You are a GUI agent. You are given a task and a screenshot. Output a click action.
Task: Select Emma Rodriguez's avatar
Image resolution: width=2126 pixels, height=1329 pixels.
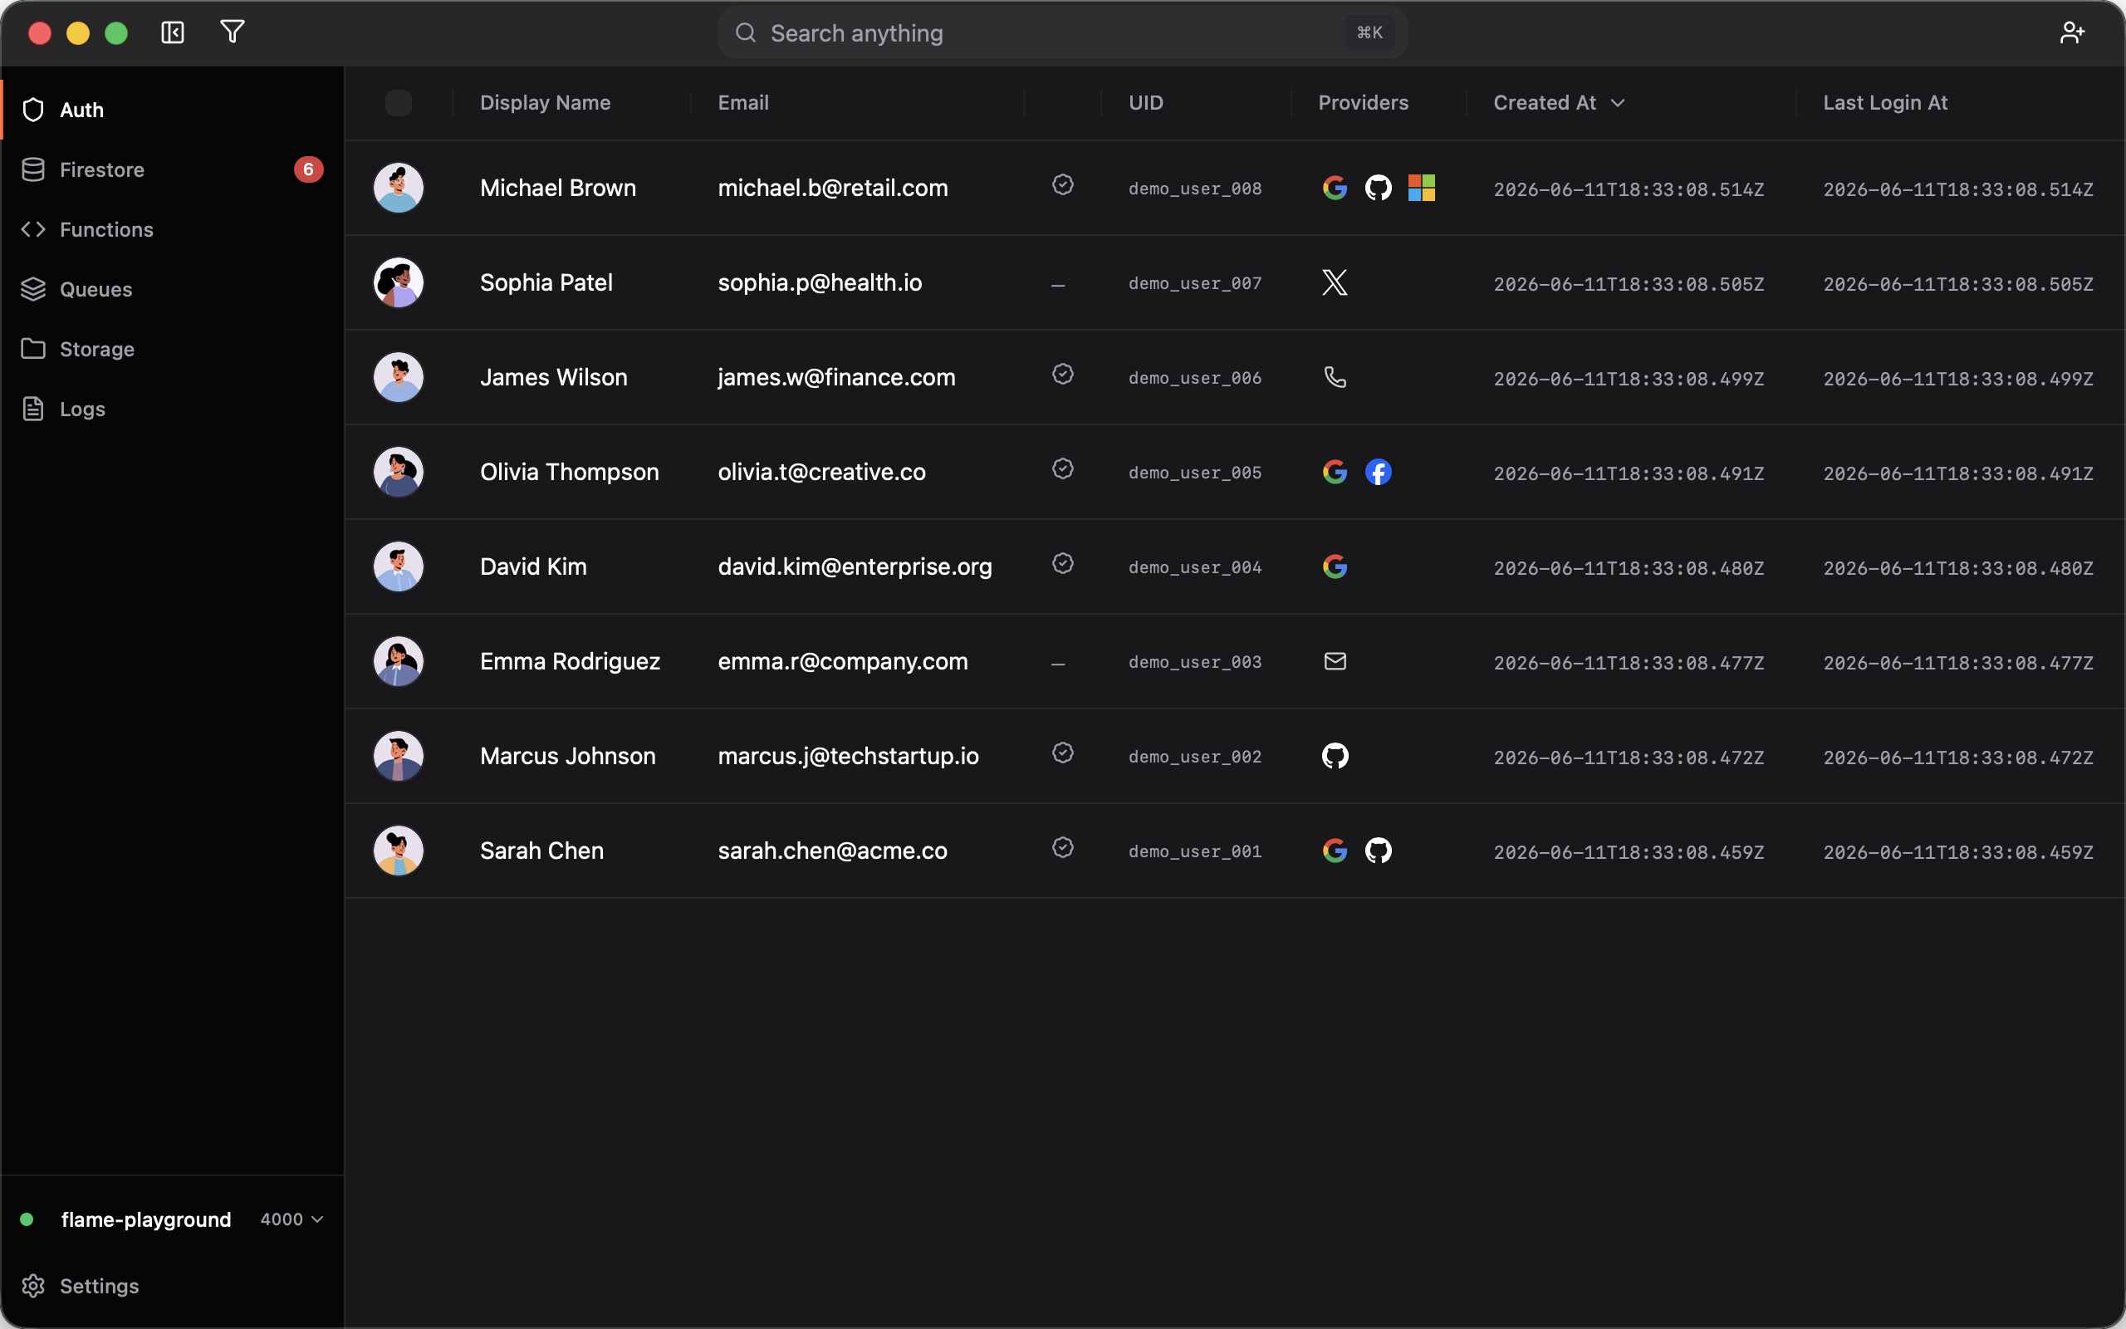pyautogui.click(x=398, y=661)
